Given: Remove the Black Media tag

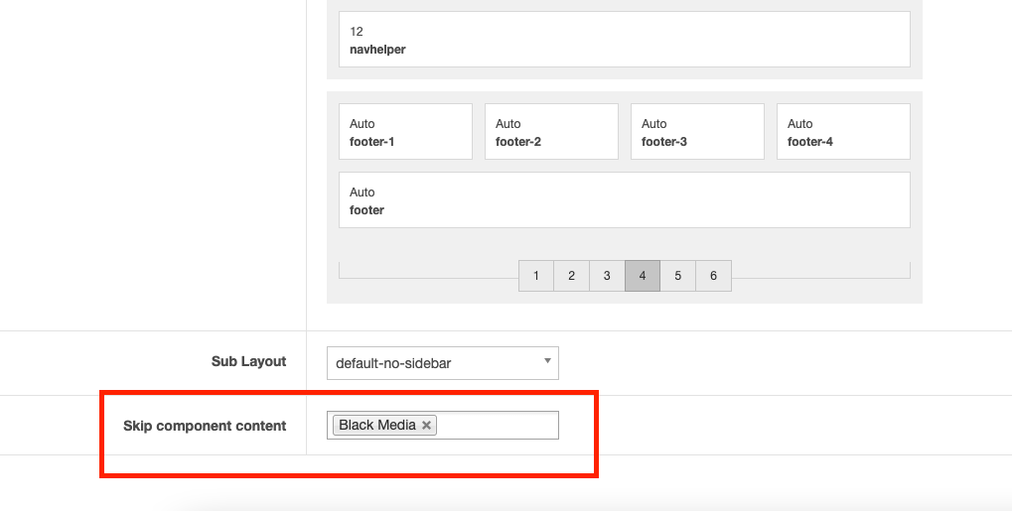Looking at the screenshot, I should click(x=426, y=426).
